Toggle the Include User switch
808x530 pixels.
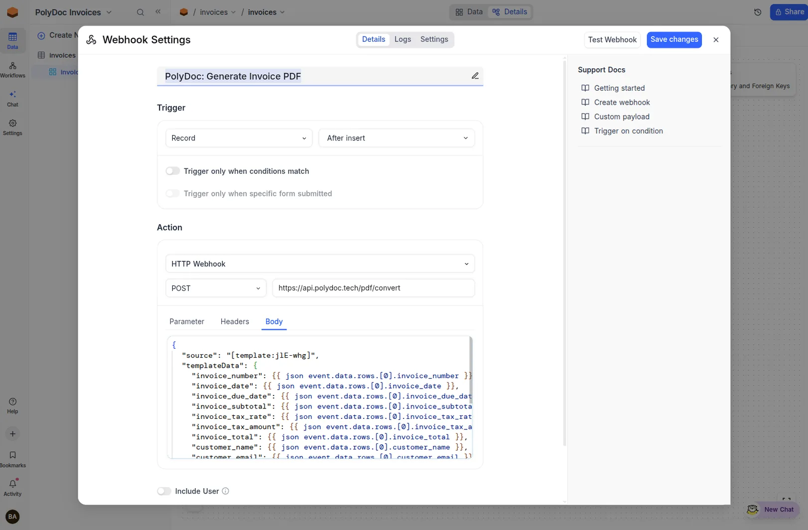coord(164,491)
